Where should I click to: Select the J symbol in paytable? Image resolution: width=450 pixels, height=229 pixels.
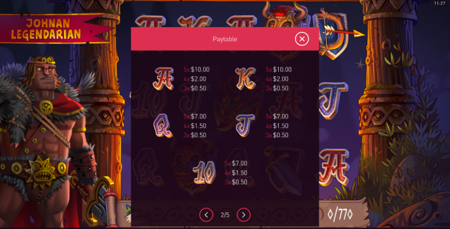[x=245, y=125]
